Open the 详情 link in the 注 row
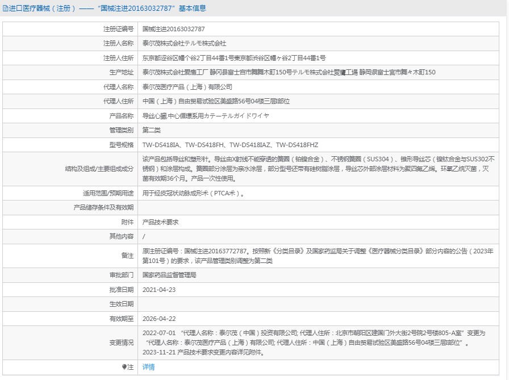Image resolution: width=509 pixels, height=380 pixels. (x=148, y=367)
